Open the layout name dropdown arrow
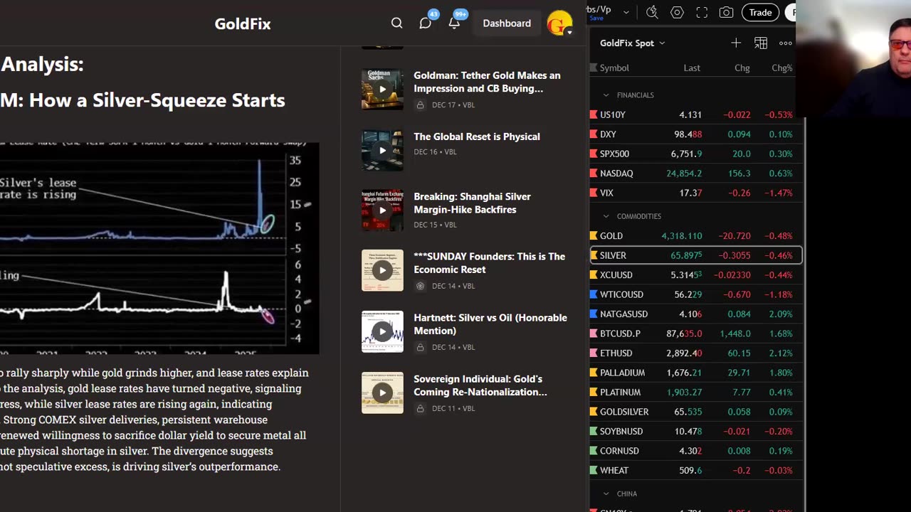The height and width of the screenshot is (512, 911). pos(626,12)
